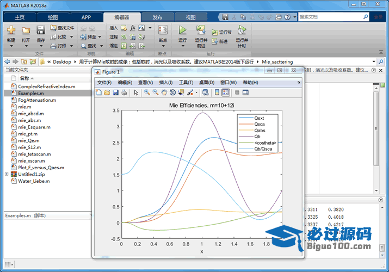389x272 pixels.
Task: Select the Data Cursor tool in Figure 1
Action: point(181,92)
